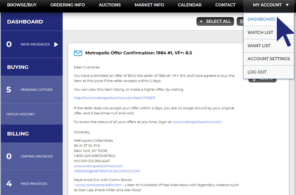Follow the www.metropoliscomics.com login link

click(x=197, y=122)
